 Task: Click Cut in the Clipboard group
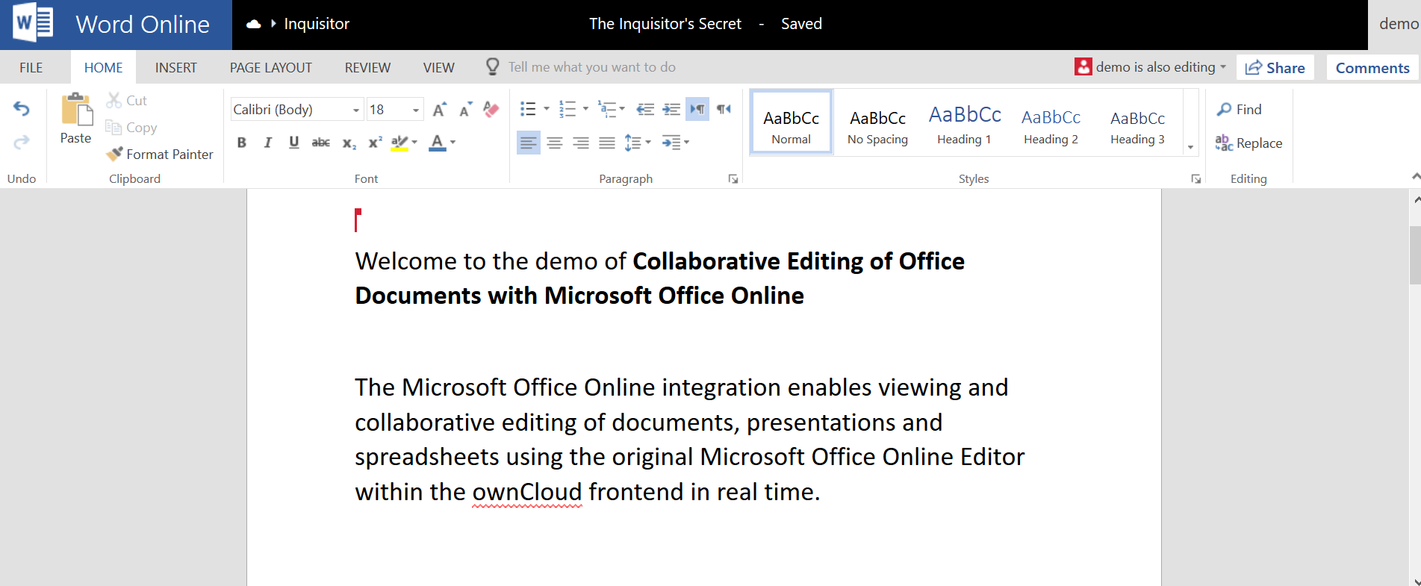[x=127, y=100]
